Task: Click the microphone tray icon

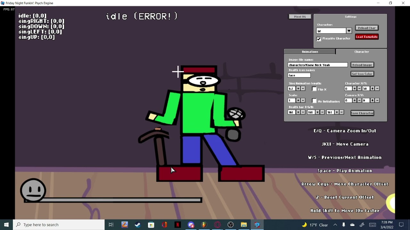Action: [x=344, y=225]
